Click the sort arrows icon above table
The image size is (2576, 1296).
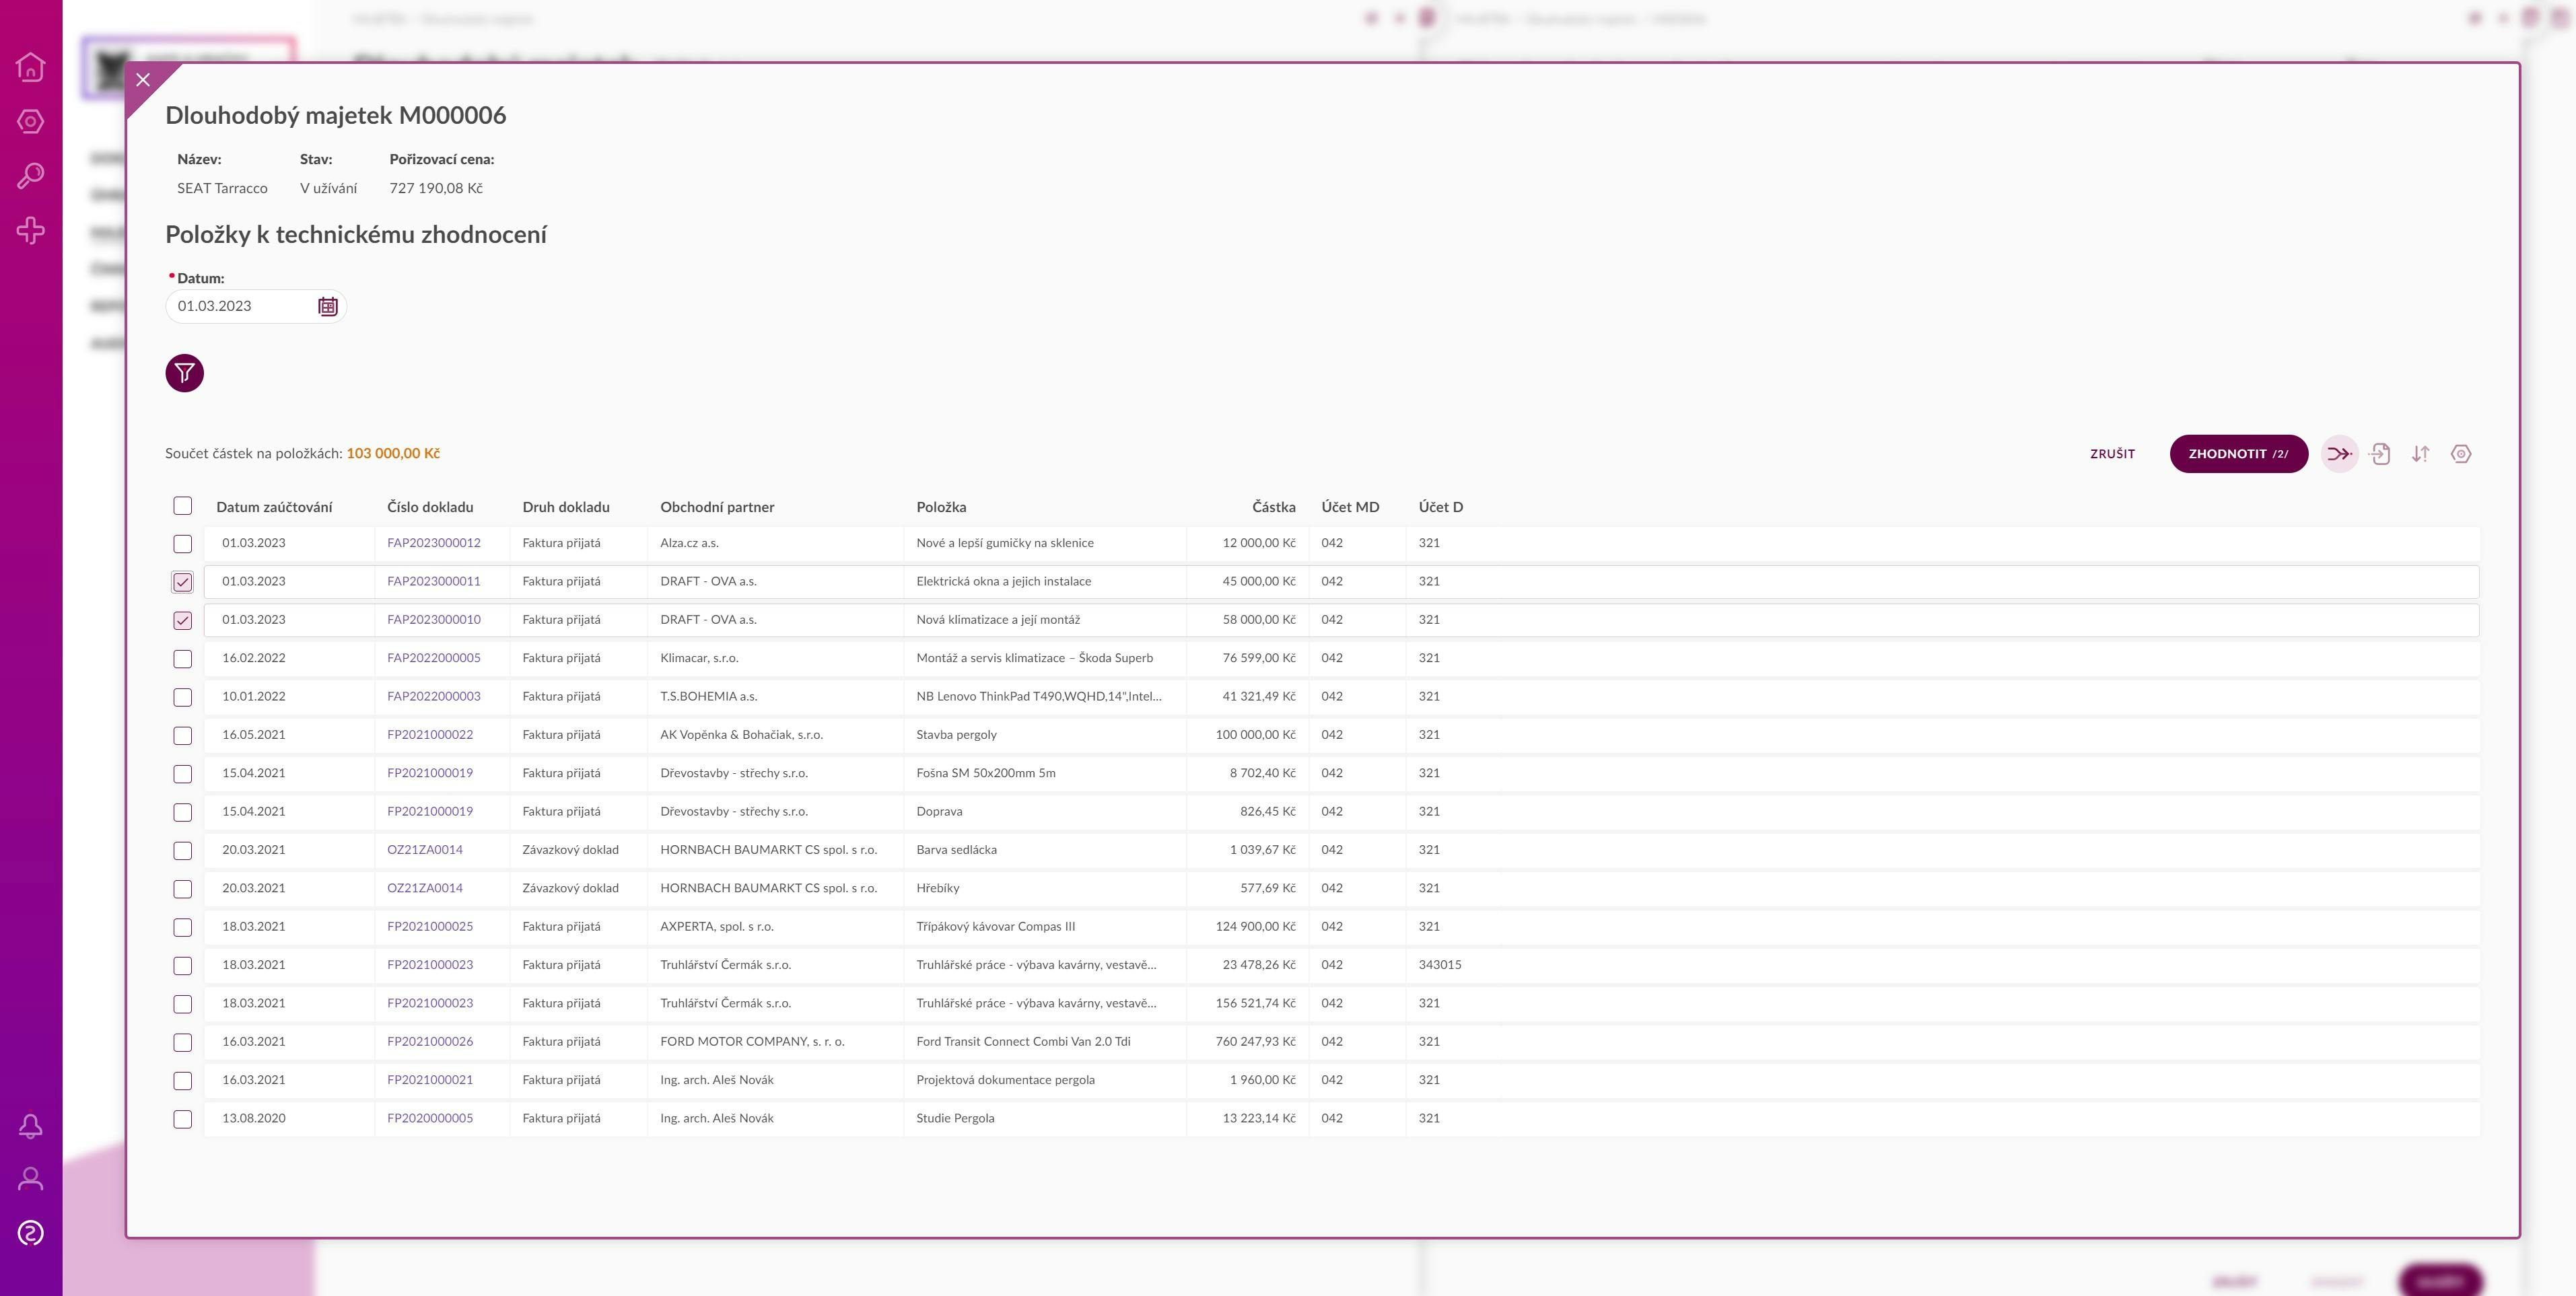[x=2420, y=454]
